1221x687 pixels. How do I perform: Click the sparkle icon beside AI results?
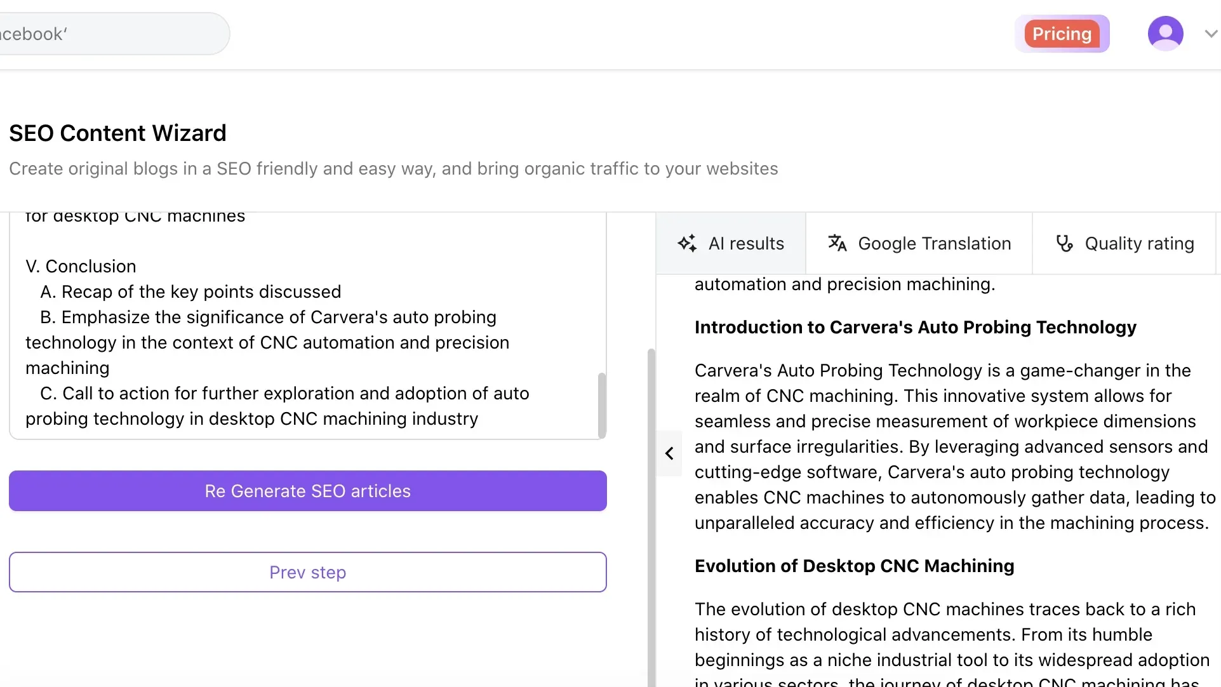[x=687, y=243]
